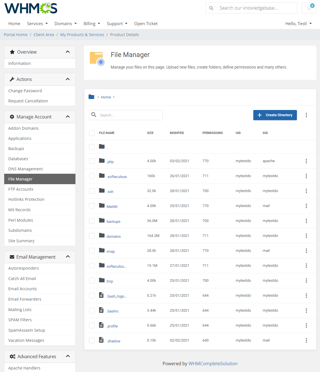The width and height of the screenshot is (320, 372).
Task: Expand the Hello, Test! account dropdown
Action: 298,24
